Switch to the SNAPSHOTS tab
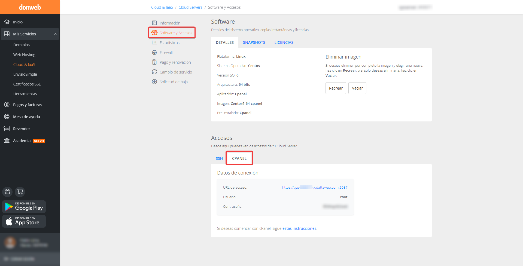 coord(254,42)
